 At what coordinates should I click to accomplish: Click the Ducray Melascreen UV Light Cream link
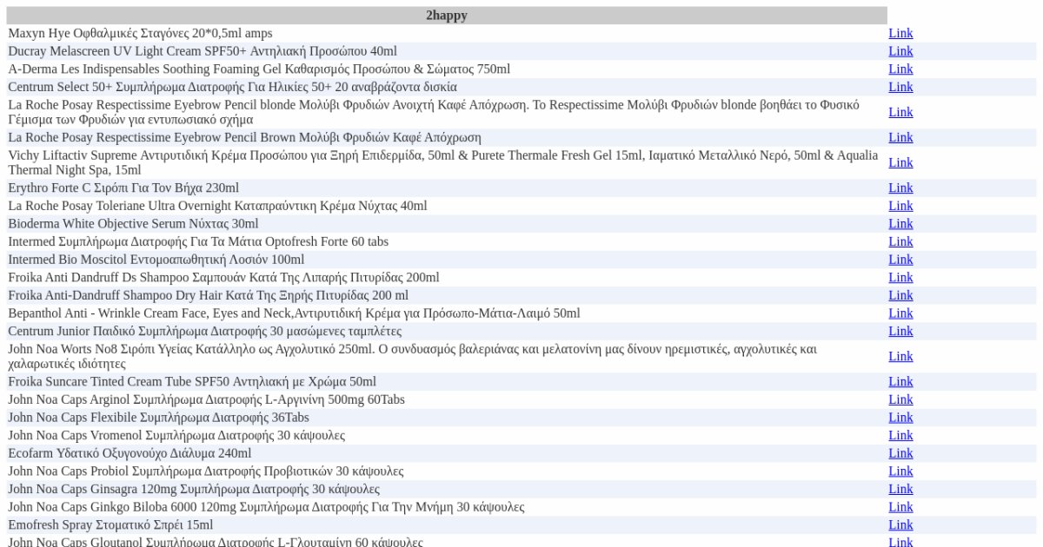900,51
